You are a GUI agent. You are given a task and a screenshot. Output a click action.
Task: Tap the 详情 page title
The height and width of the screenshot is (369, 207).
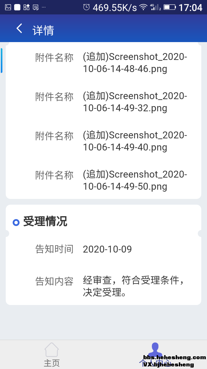coord(43,30)
